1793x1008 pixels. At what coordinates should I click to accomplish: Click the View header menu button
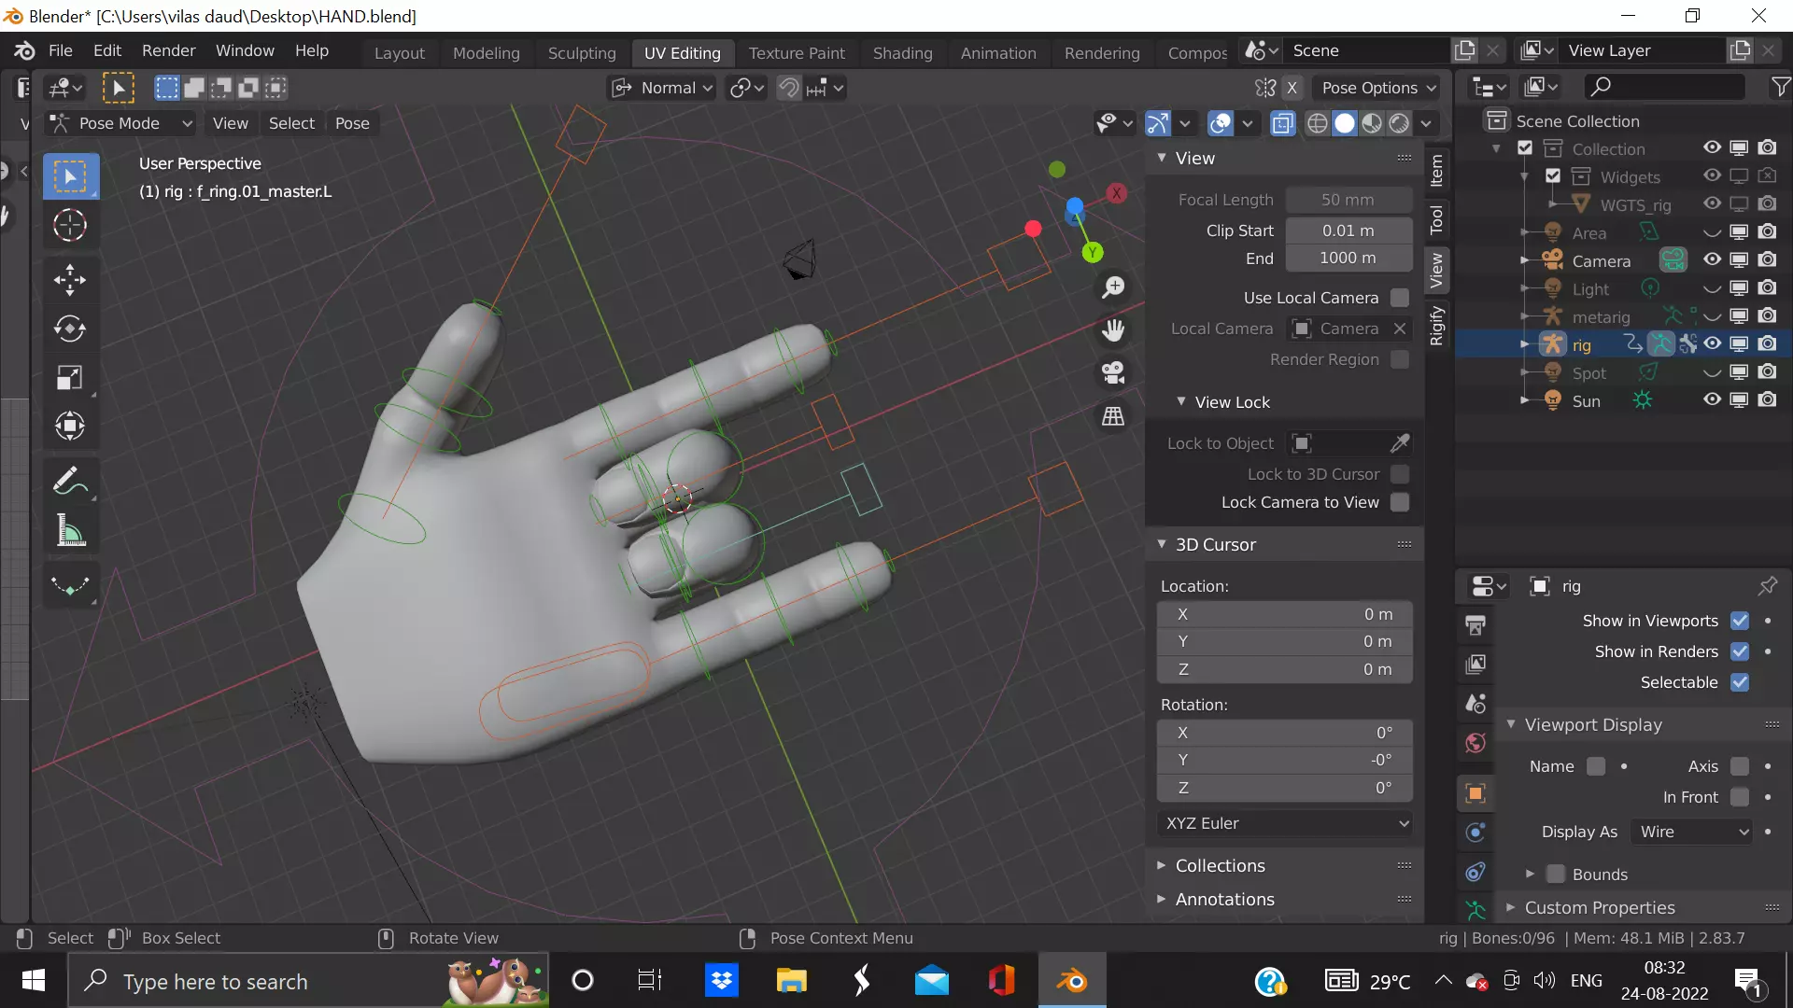pyautogui.click(x=230, y=123)
